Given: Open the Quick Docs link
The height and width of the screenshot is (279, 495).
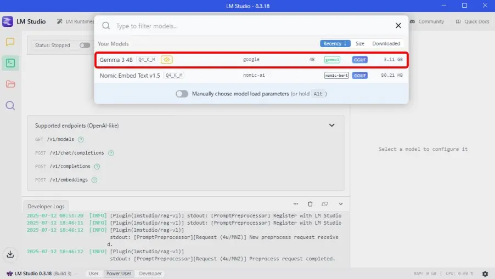Looking at the screenshot, I should click(473, 21).
